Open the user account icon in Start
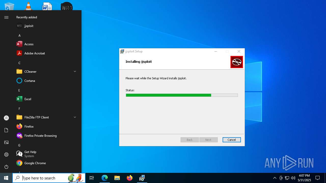This screenshot has height=183, width=326. point(6,118)
